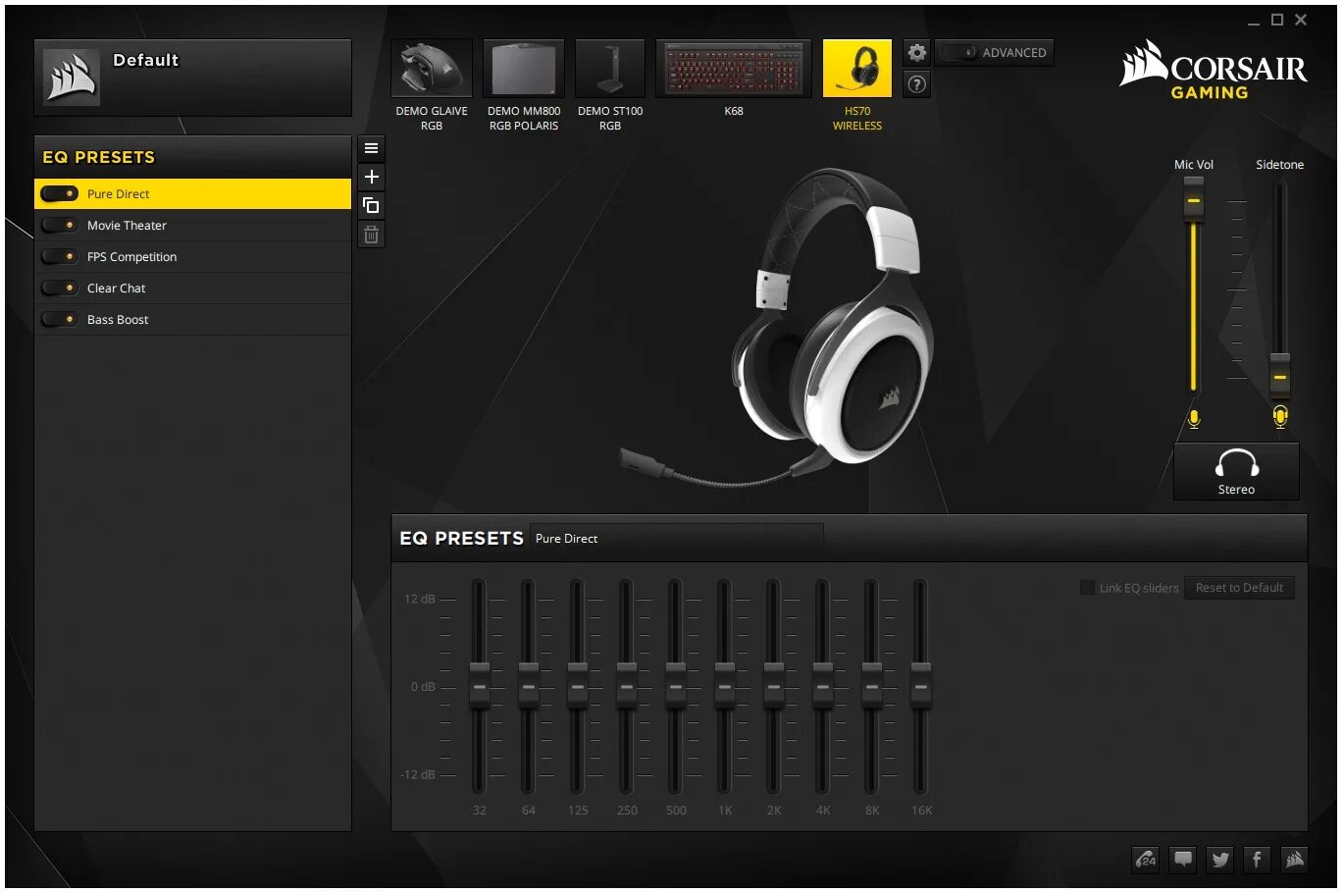Viewport: 1344px width, 892px height.
Task: Click the 4K EQ slider handle
Action: (x=823, y=686)
